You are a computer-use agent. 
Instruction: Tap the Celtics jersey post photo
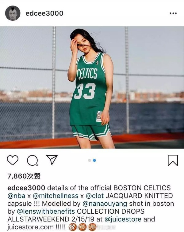(92, 87)
